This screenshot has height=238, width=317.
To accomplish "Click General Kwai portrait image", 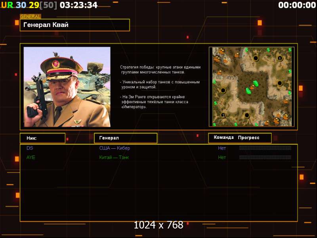I will 67,87.
